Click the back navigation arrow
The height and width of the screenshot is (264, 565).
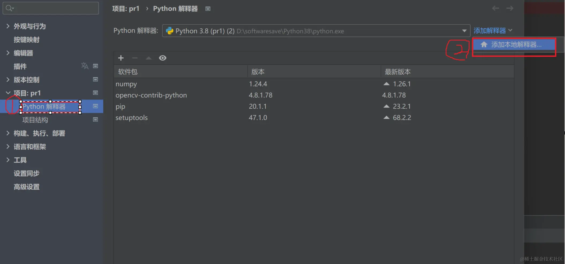(x=495, y=8)
